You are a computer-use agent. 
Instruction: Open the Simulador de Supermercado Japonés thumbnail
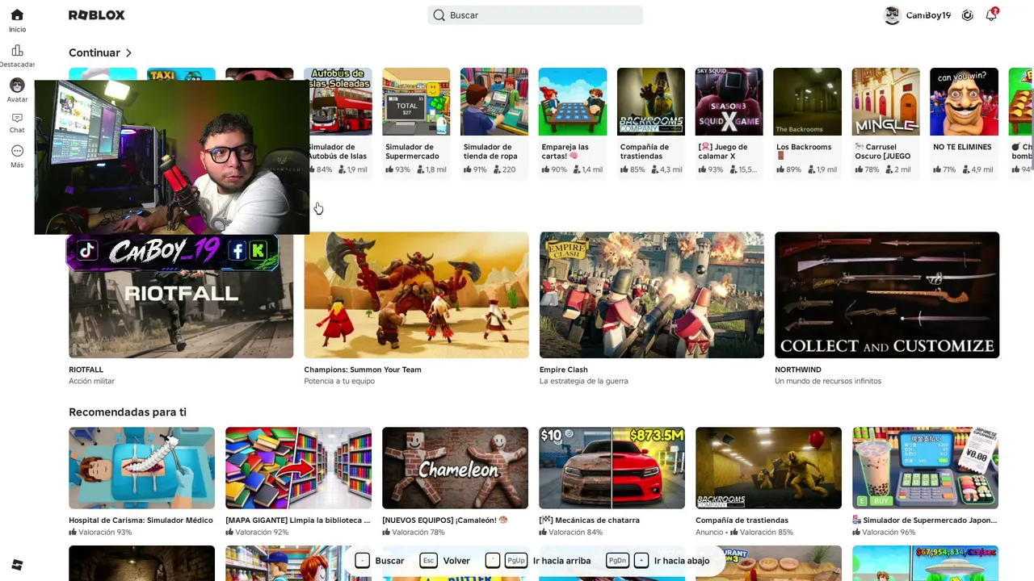(x=925, y=468)
